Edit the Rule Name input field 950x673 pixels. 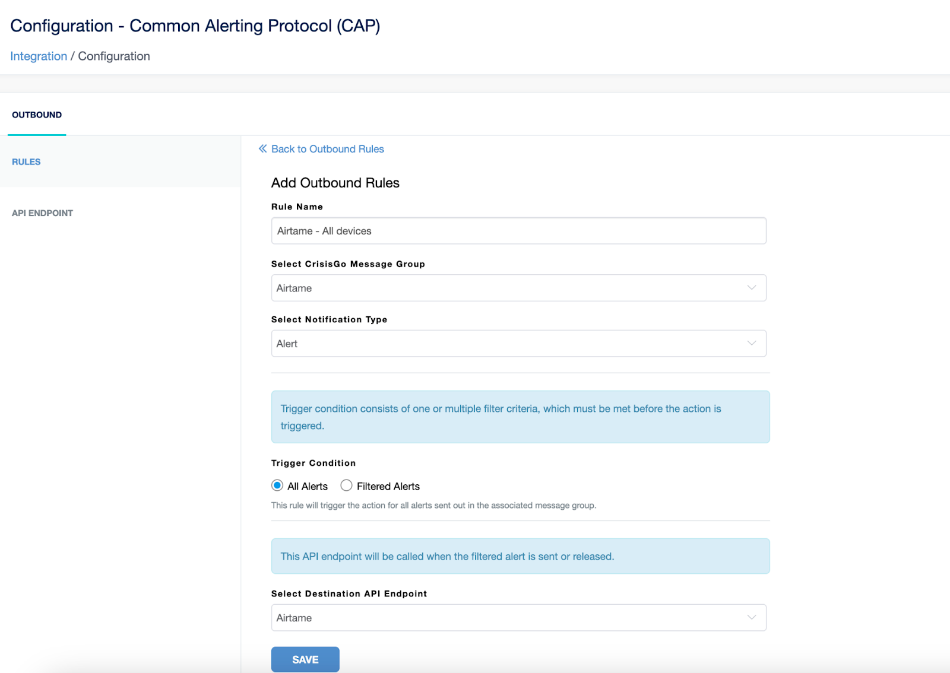pyautogui.click(x=518, y=231)
